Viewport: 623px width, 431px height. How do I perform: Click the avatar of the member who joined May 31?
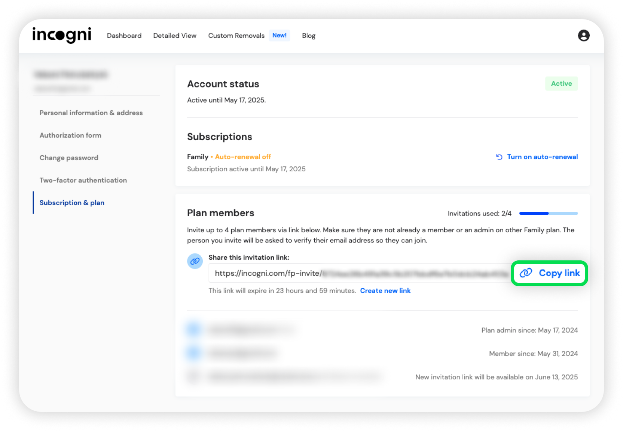pos(193,353)
